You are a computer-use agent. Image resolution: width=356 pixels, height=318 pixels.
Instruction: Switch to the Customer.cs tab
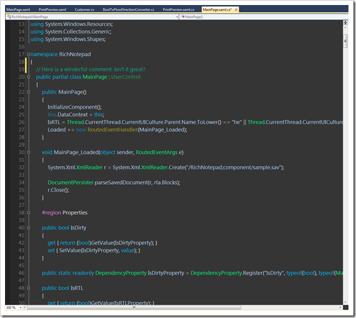tap(85, 9)
